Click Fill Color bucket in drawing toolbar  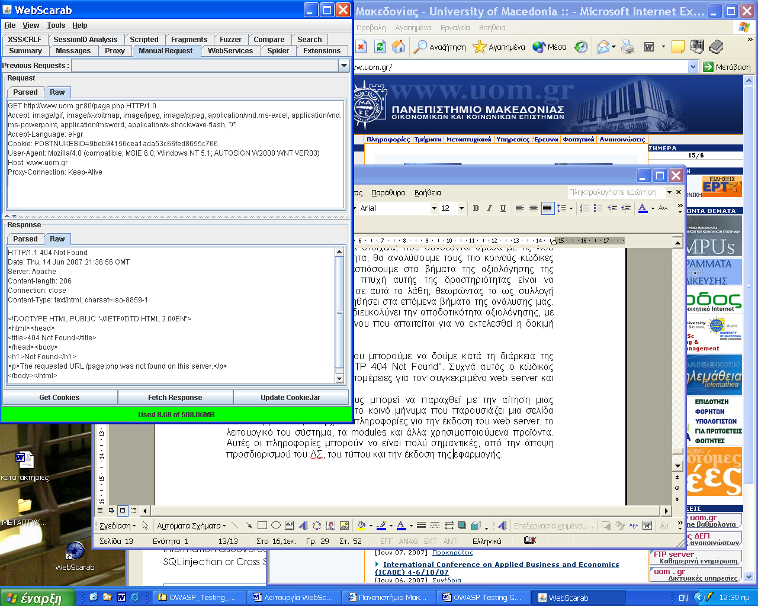pos(361,525)
